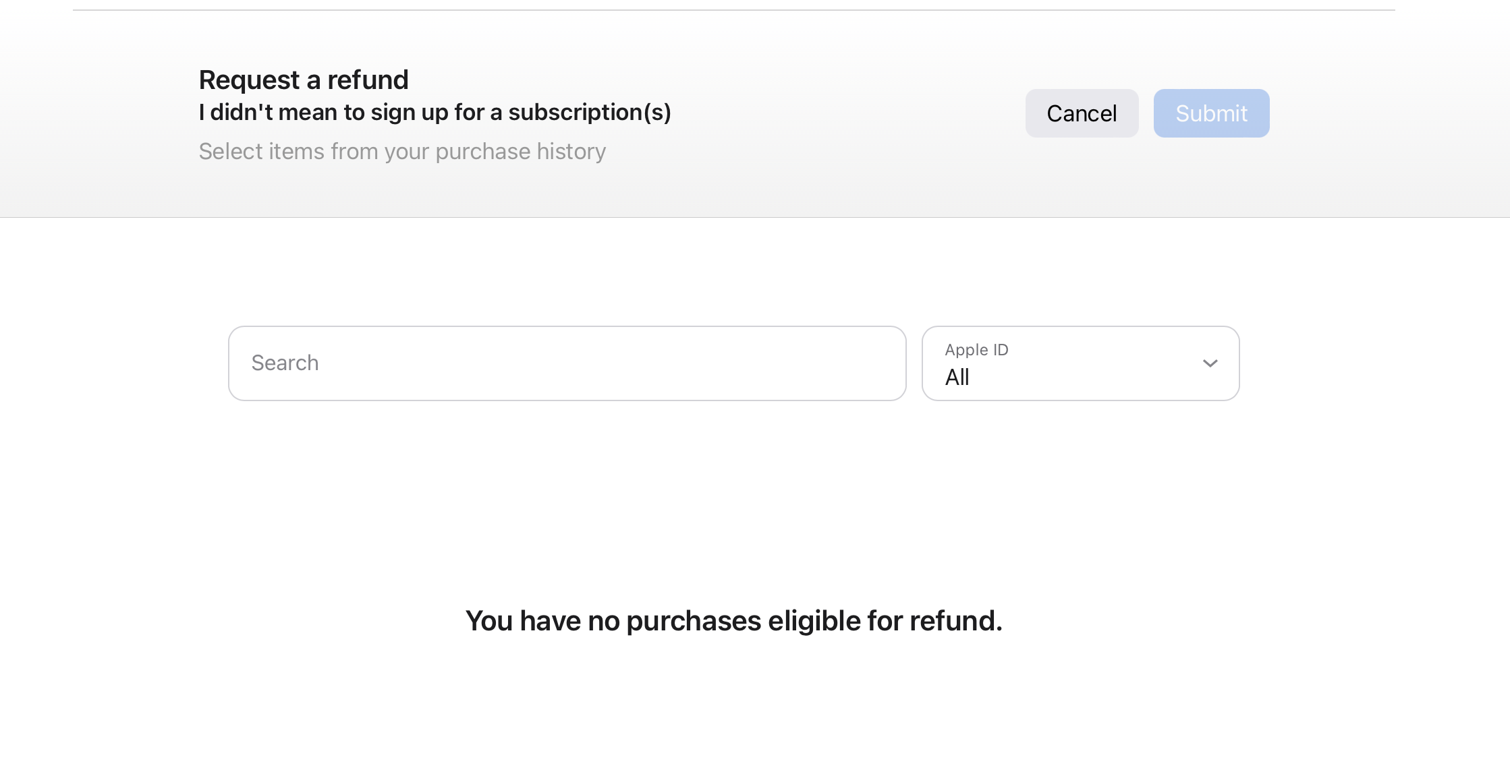Search purchase history via the Search box
The height and width of the screenshot is (774, 1510).
pyautogui.click(x=567, y=363)
